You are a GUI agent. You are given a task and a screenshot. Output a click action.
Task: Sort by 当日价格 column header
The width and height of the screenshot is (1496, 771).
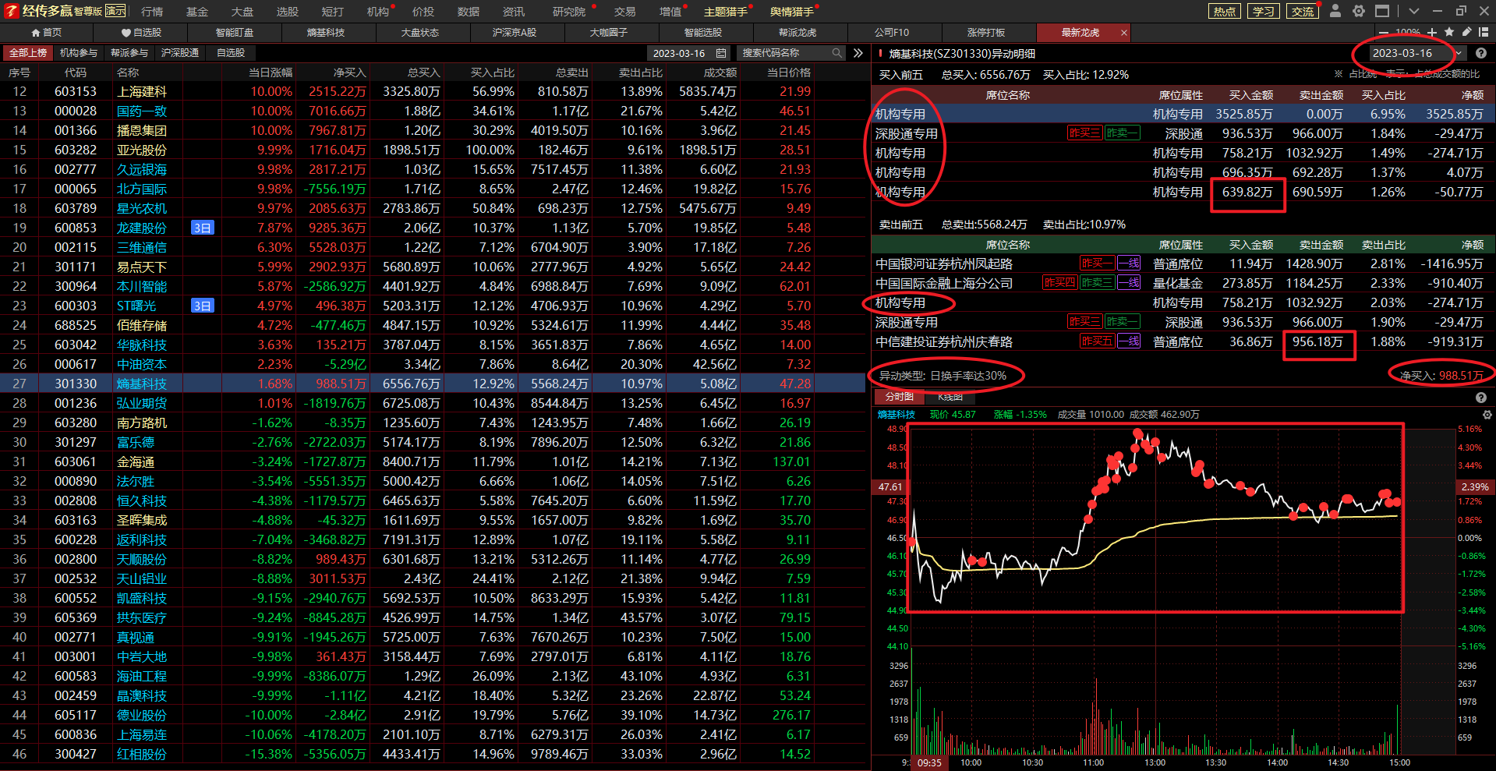(x=789, y=73)
